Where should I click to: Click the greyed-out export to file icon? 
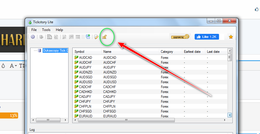(x=56, y=37)
